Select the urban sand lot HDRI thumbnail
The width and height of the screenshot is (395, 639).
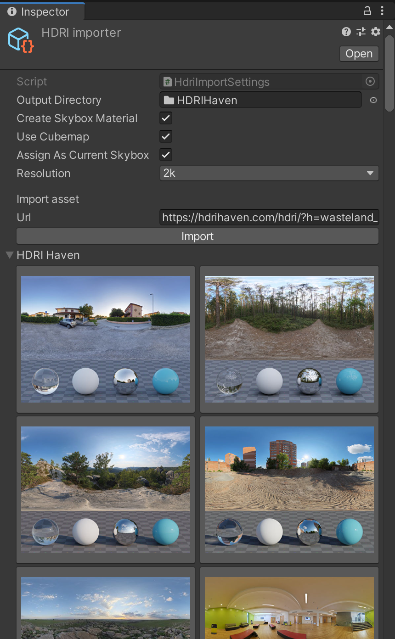[x=289, y=490]
